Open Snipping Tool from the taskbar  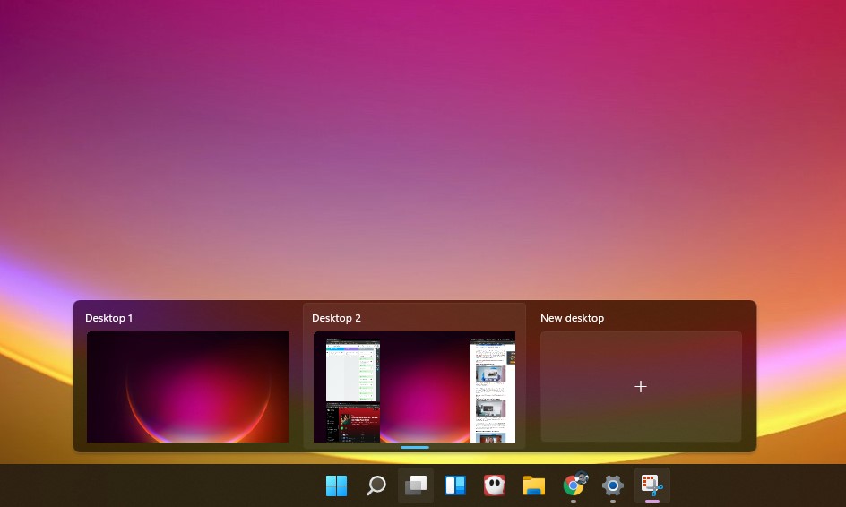652,486
